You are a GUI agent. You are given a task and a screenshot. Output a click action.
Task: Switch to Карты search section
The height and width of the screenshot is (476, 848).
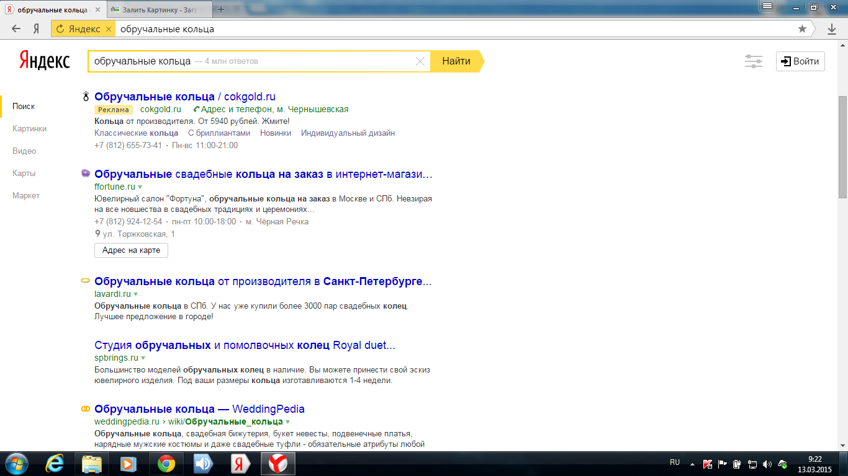point(24,173)
